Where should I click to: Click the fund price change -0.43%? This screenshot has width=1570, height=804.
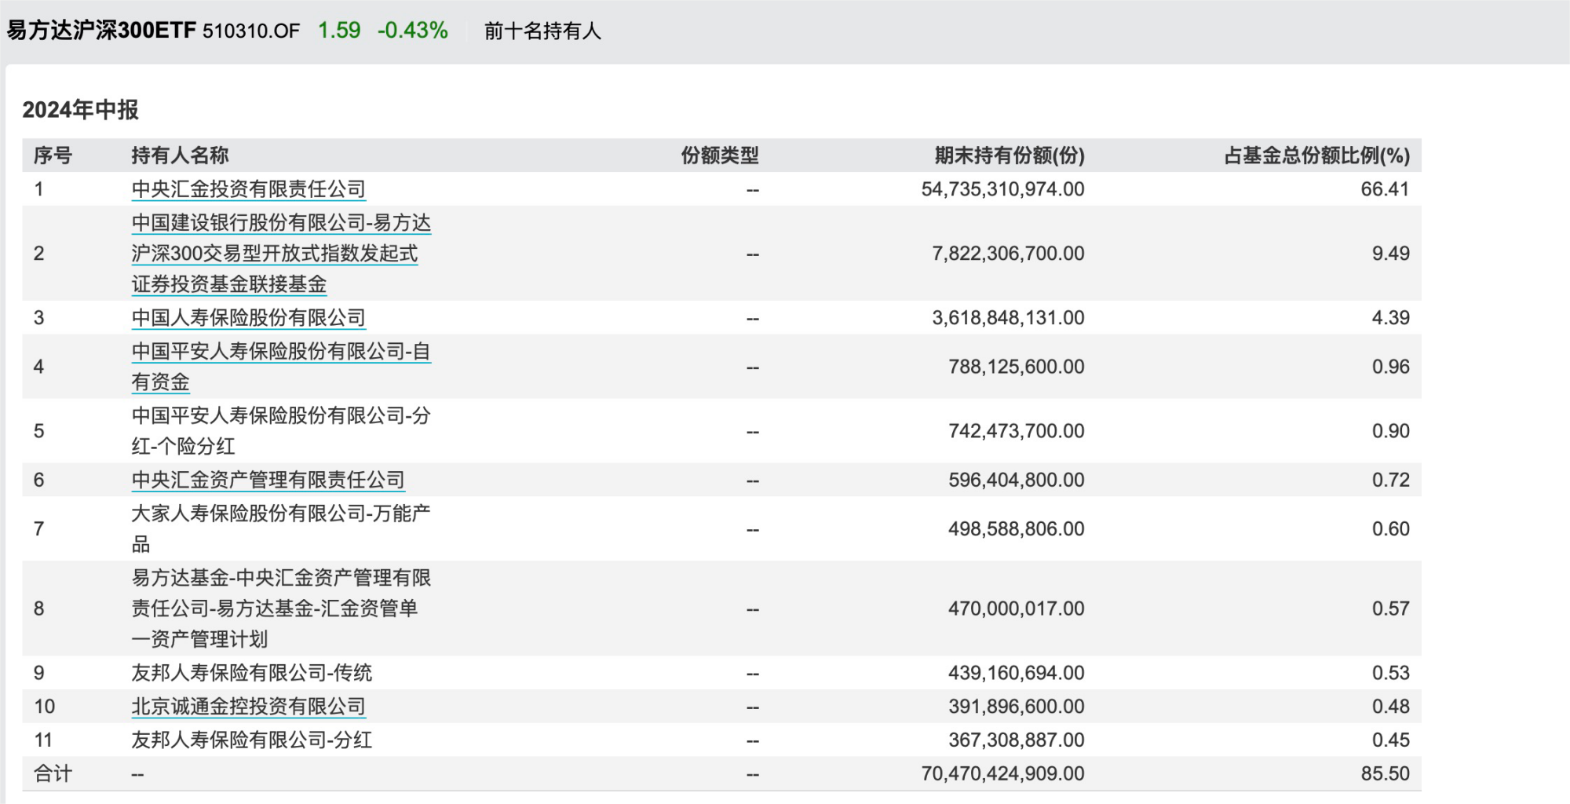pyautogui.click(x=412, y=31)
